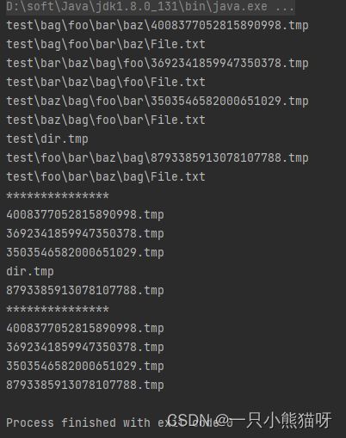Click test\baz\bag\foo\bar\3503546582000651029.tmp line
346x438 pixels.
158,101
